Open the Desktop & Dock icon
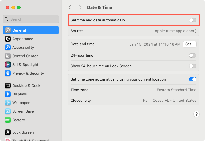 pos(8,86)
